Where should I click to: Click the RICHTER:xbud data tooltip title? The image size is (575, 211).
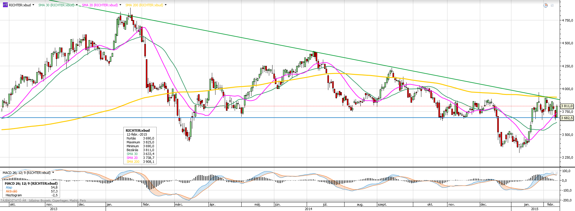pos(137,130)
